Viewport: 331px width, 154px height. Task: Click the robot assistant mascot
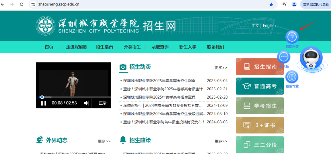tap(311, 60)
